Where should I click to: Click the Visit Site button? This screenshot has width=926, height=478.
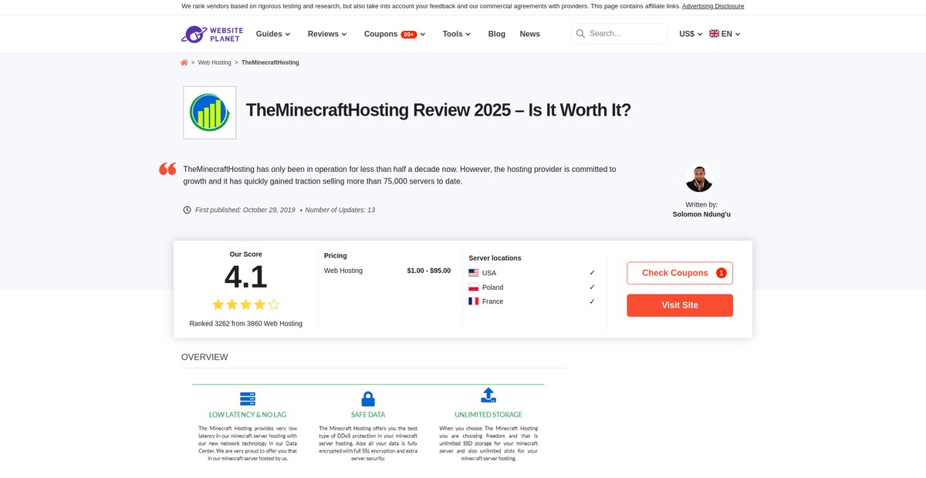click(x=680, y=305)
